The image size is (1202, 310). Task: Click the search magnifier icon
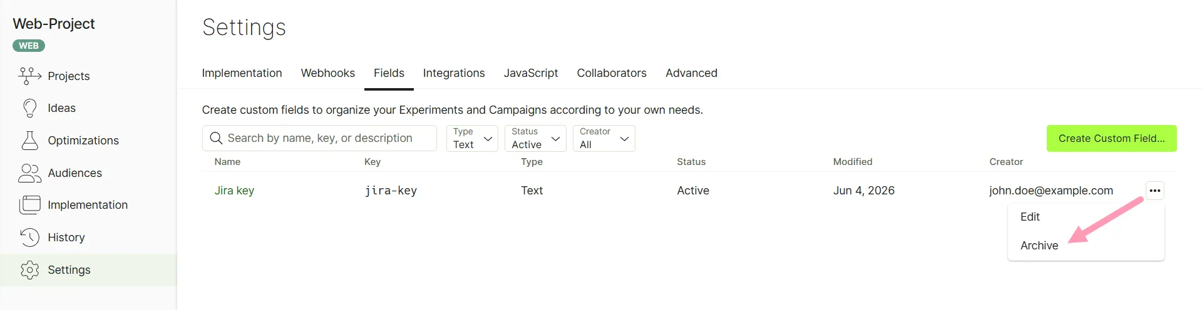[216, 138]
